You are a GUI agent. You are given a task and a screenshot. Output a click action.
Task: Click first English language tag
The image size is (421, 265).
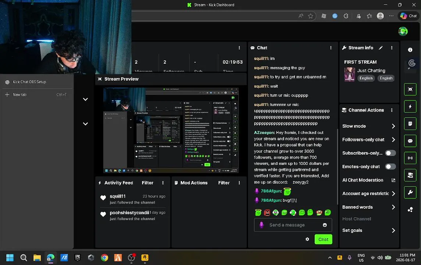tap(366, 78)
